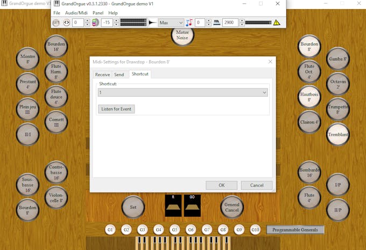Toggle the Prestant 4' drawstop

(x=27, y=84)
